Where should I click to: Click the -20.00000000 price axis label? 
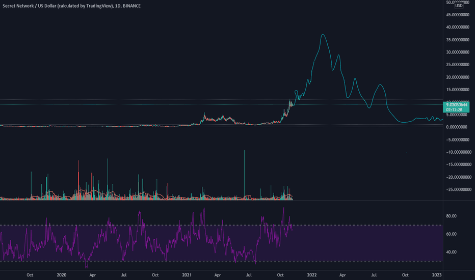pyautogui.click(x=459, y=177)
